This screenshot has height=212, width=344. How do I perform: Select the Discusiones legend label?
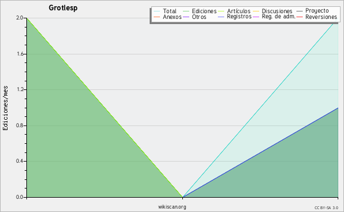[x=277, y=11]
